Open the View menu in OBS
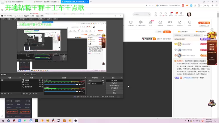The image size is (219, 123). [x=16, y=19]
